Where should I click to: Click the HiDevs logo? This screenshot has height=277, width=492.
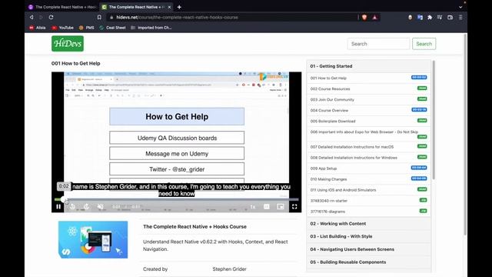[68, 44]
